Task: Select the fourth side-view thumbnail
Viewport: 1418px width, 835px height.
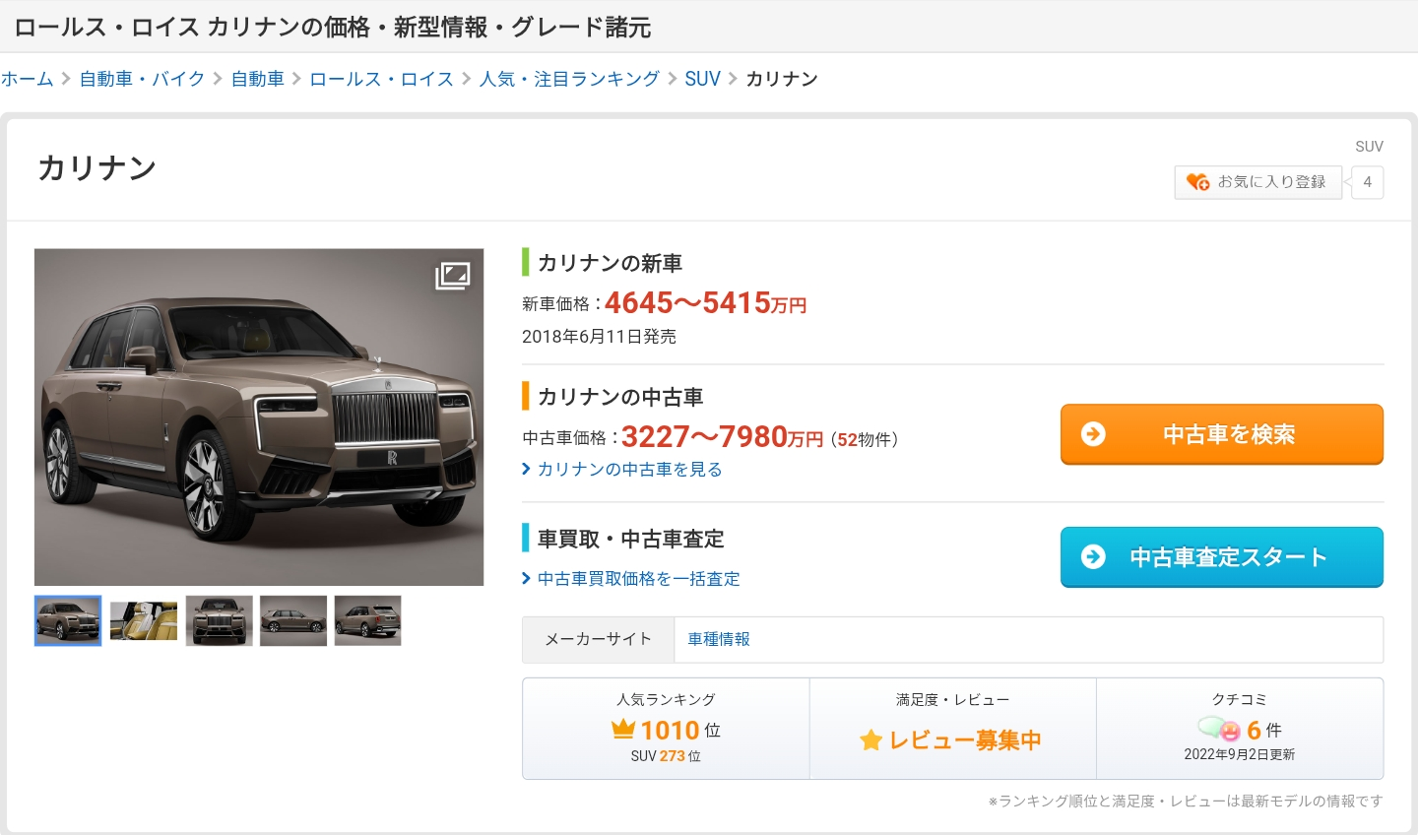Action: 293,621
